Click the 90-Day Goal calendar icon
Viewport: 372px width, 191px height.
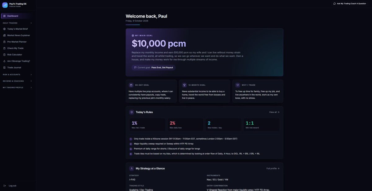coord(131,85)
